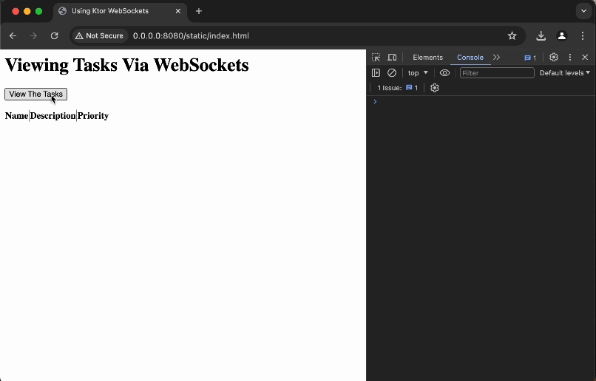Show the console sidebar
596x381 pixels.
pyautogui.click(x=376, y=73)
